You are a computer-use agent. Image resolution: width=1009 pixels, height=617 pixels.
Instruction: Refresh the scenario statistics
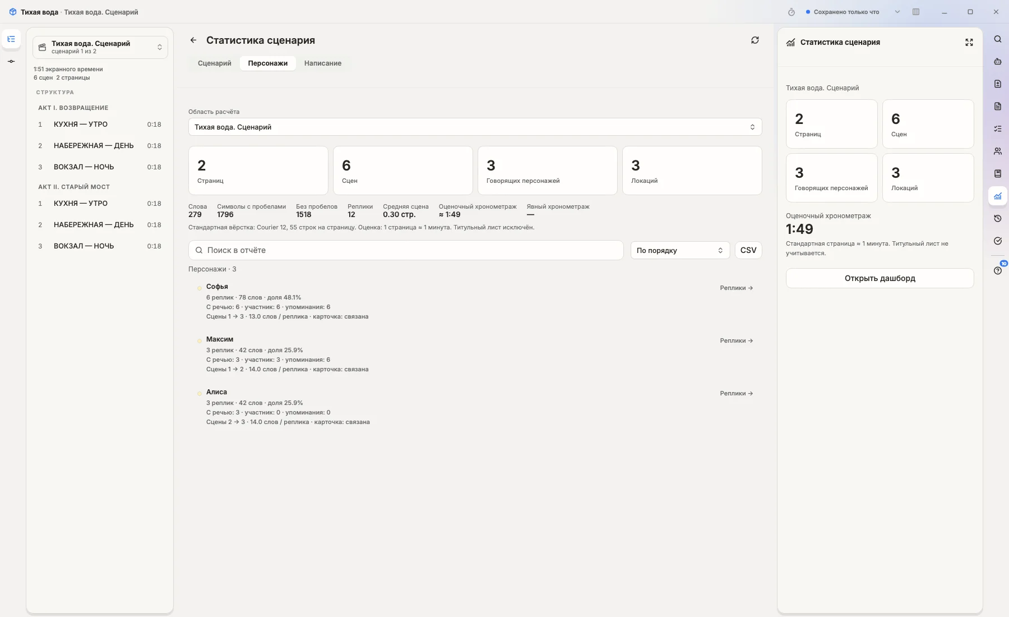coord(755,40)
